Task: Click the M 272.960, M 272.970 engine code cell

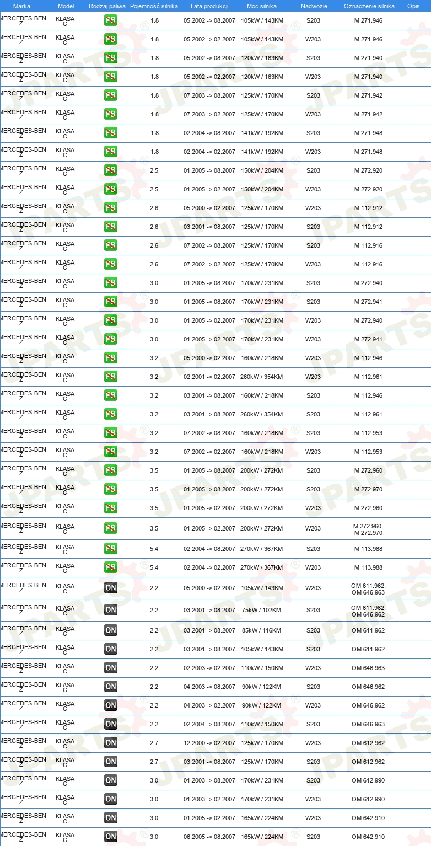Action: click(x=368, y=529)
